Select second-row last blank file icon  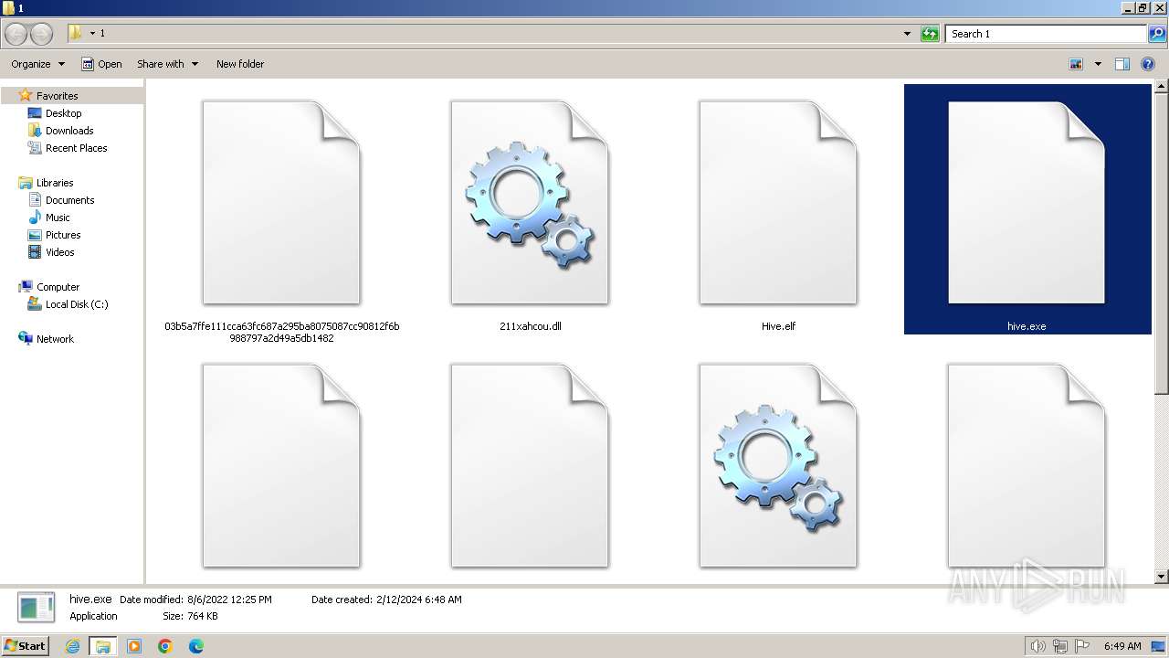(1027, 466)
